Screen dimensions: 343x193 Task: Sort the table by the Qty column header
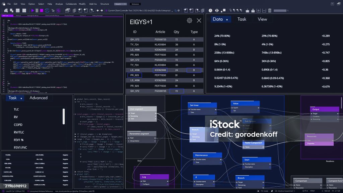click(x=176, y=32)
